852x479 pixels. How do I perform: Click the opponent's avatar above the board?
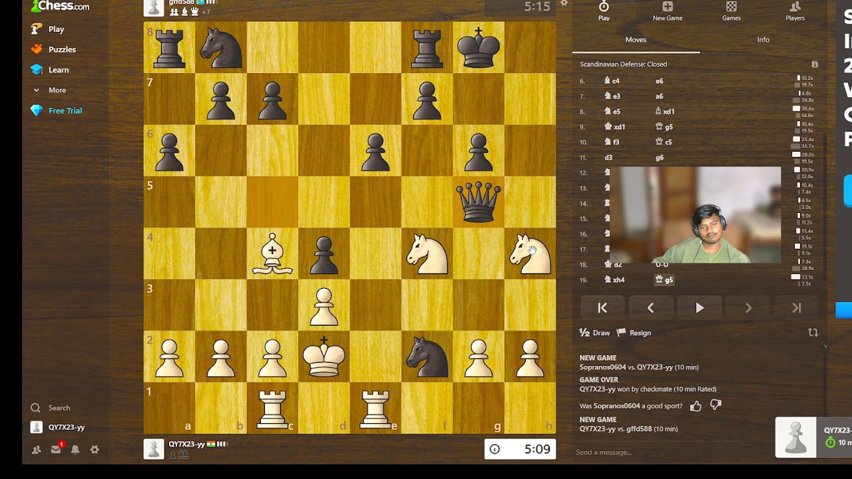(154, 7)
